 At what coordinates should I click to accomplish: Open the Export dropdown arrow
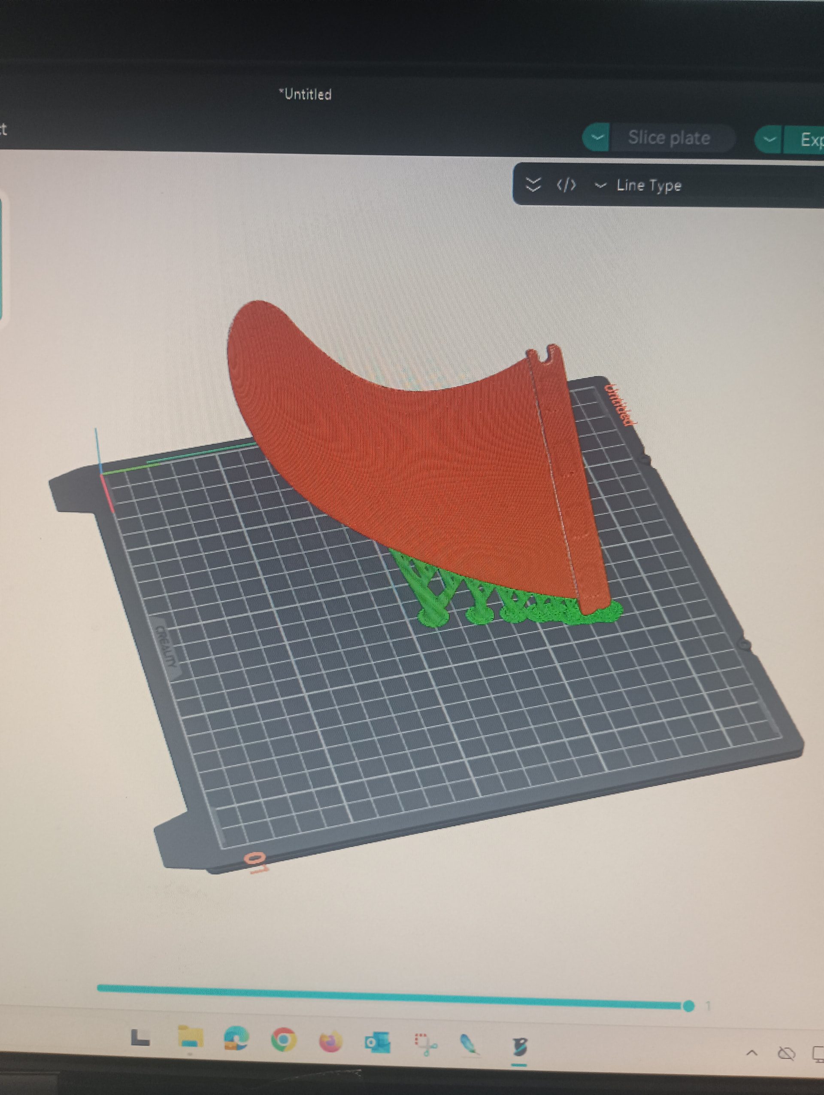coord(769,139)
